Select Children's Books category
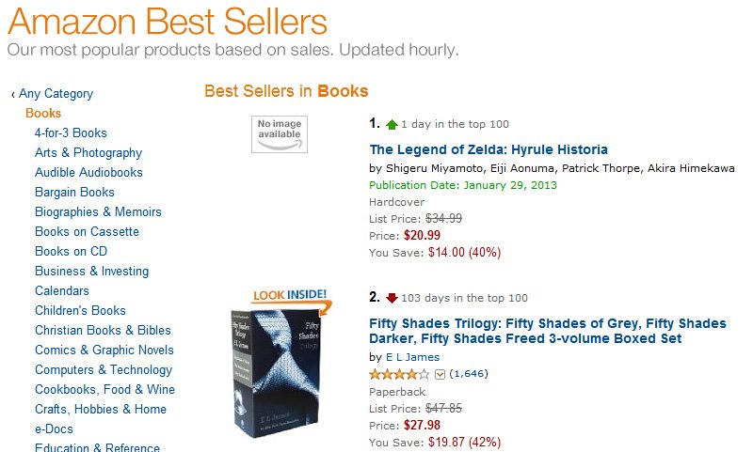Screen dimensions: 753x452 80,310
